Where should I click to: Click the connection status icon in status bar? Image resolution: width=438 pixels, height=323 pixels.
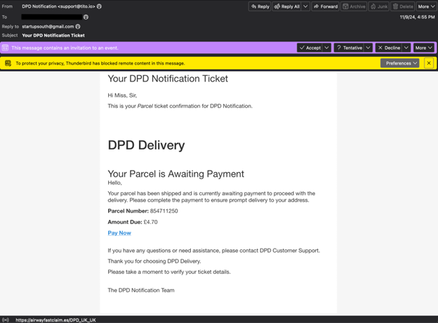click(x=6, y=320)
